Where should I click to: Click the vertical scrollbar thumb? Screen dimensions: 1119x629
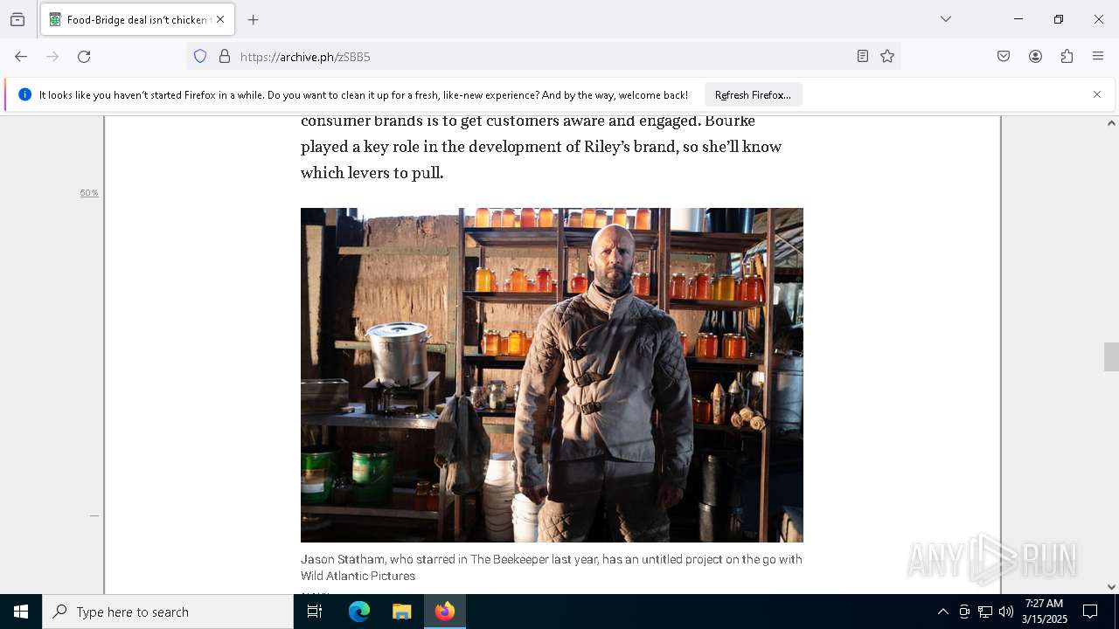(x=1111, y=357)
